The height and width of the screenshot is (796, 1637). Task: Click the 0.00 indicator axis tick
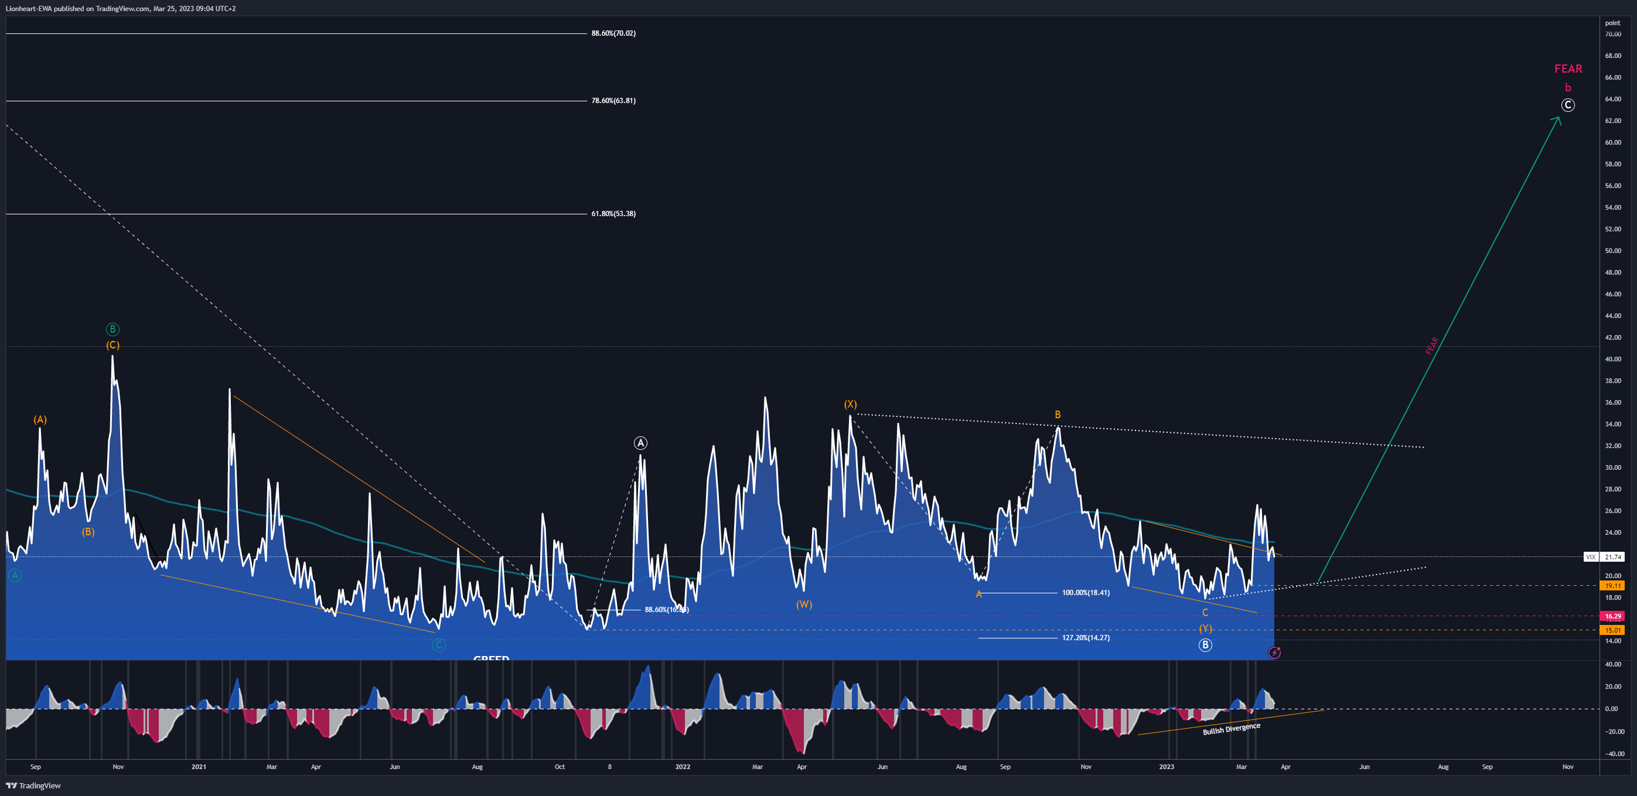click(1611, 709)
